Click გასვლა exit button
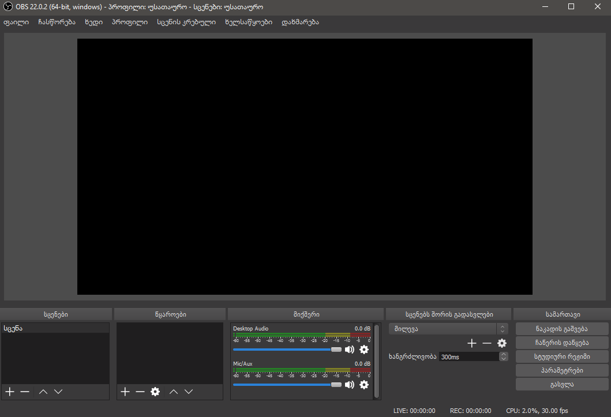Viewport: 611px width, 417px height. pos(562,384)
